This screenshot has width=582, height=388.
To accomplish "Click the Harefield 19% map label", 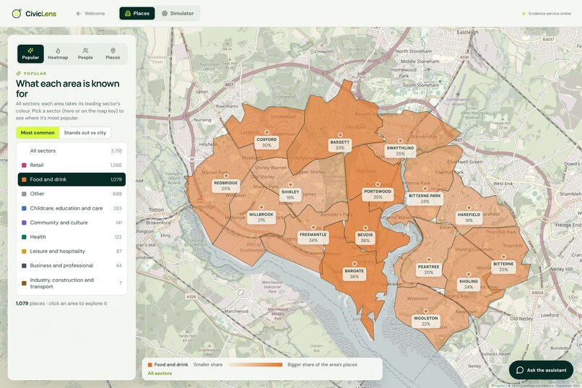I will (x=469, y=217).
